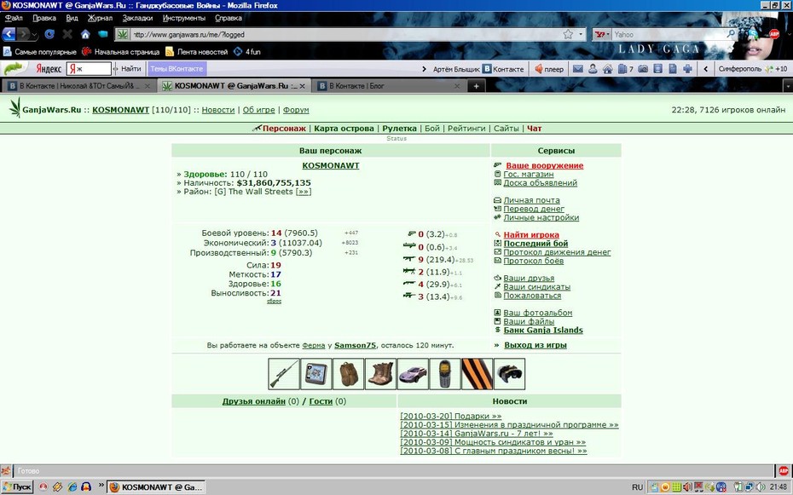The width and height of the screenshot is (793, 495).
Task: Open the Yahoo search engine dropdown
Action: pyautogui.click(x=602, y=34)
